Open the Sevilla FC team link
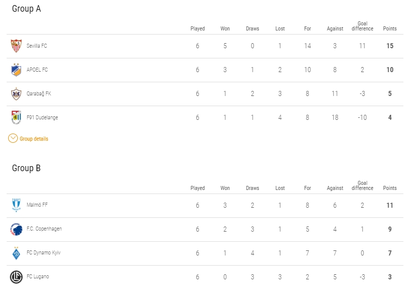The width and height of the screenshot is (408, 289). (x=37, y=46)
